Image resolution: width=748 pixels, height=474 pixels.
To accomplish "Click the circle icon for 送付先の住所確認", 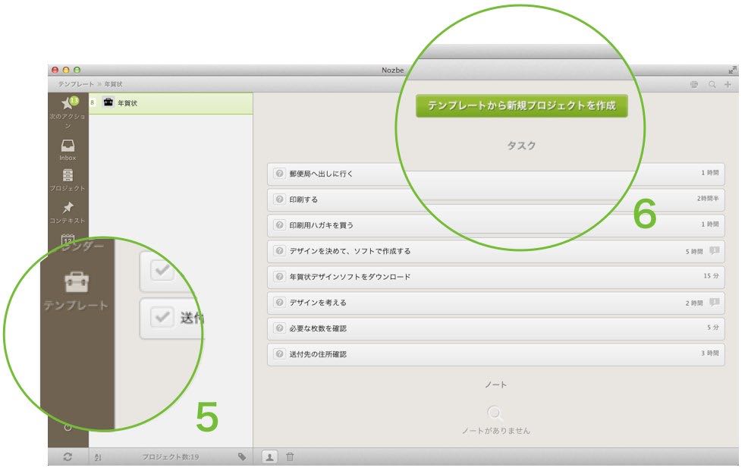I will coord(279,354).
